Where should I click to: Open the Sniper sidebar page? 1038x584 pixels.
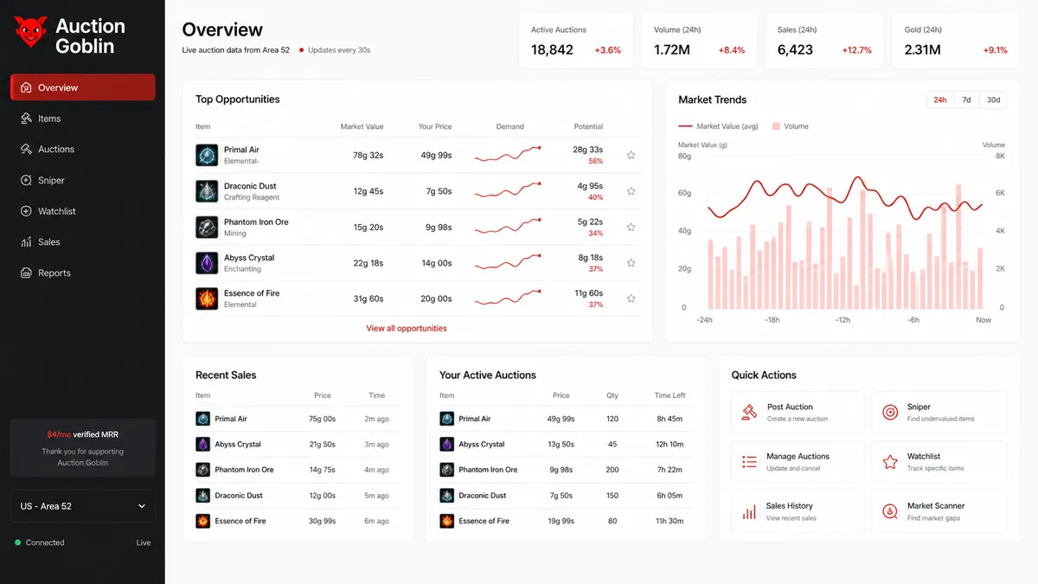tap(83, 180)
